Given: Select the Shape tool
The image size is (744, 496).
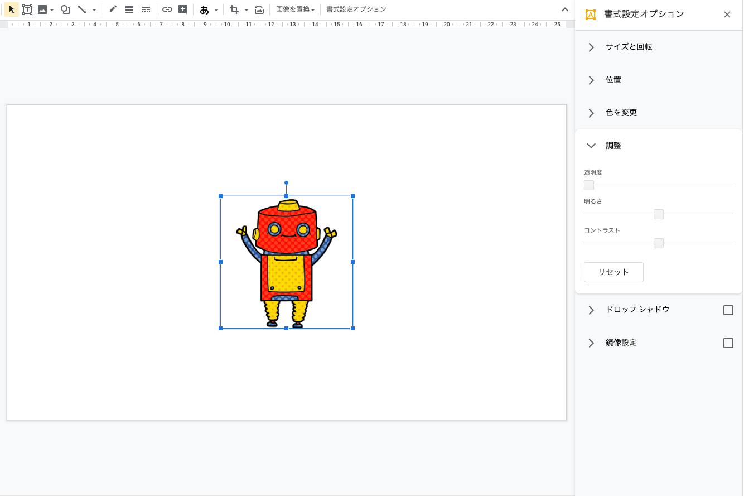Looking at the screenshot, I should [x=65, y=9].
